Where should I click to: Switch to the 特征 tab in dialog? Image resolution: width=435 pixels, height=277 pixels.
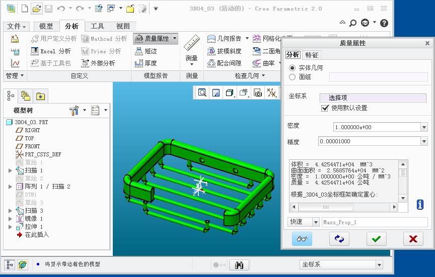(x=312, y=55)
